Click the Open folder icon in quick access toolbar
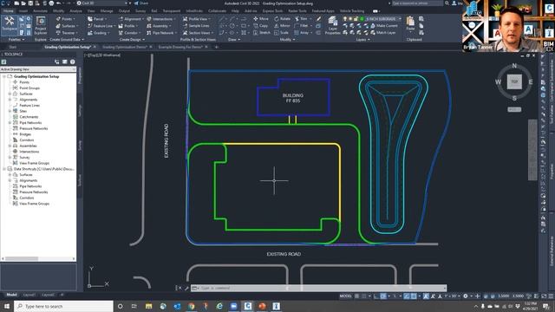555x312 pixels. [x=23, y=3]
